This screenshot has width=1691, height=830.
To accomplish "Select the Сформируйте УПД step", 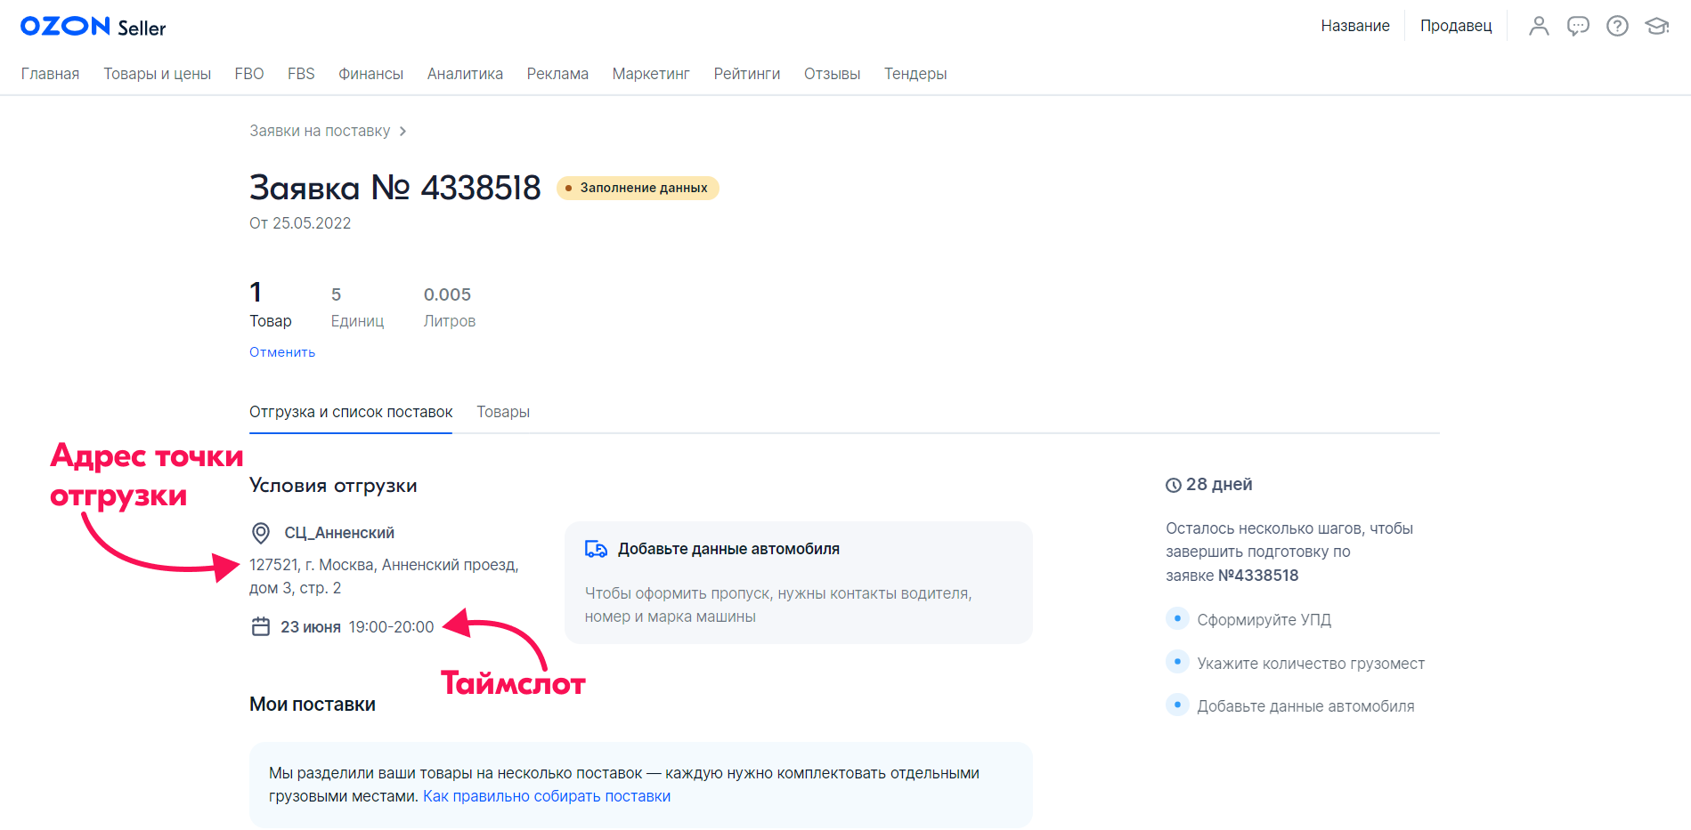I will pyautogui.click(x=1264, y=620).
